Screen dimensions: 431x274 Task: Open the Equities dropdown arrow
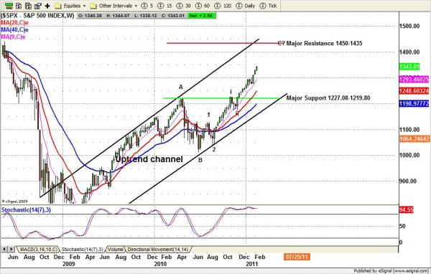point(84,6)
